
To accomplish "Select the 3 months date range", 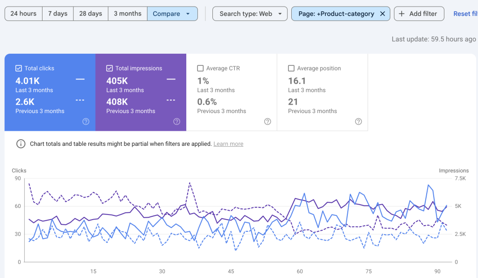I will coord(127,14).
